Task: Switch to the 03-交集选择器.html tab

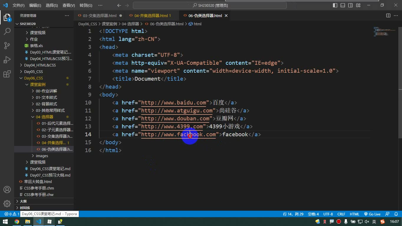Action: [x=100, y=16]
